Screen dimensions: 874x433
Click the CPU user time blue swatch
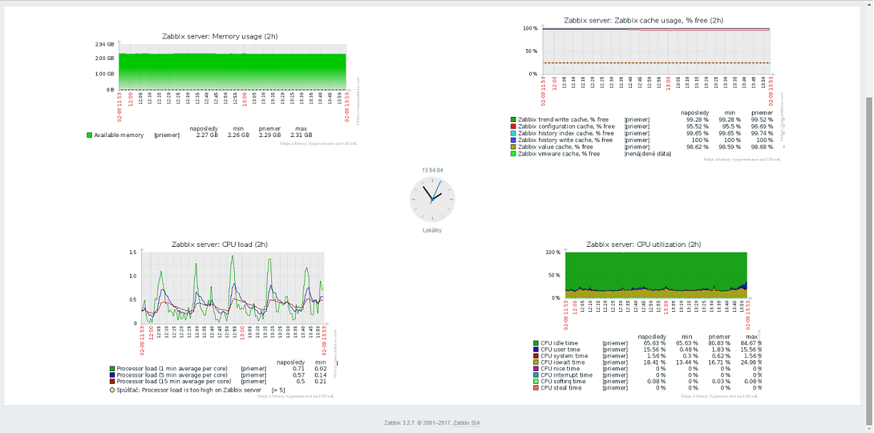(536, 350)
